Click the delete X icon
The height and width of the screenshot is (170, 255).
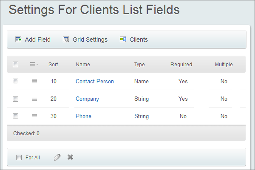click(x=71, y=157)
